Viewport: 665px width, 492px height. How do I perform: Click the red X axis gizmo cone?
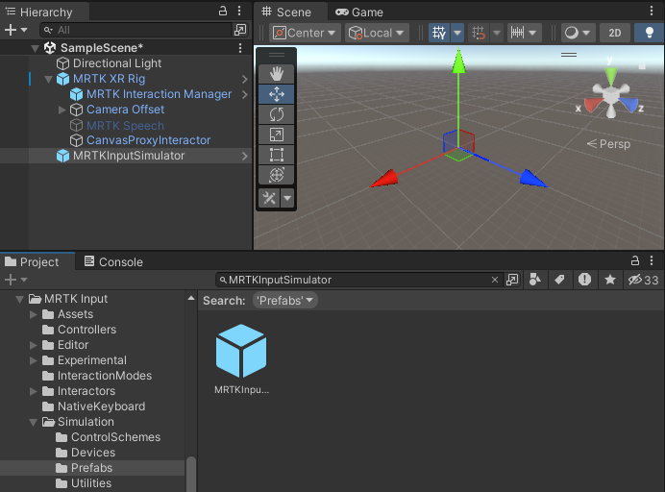[593, 105]
